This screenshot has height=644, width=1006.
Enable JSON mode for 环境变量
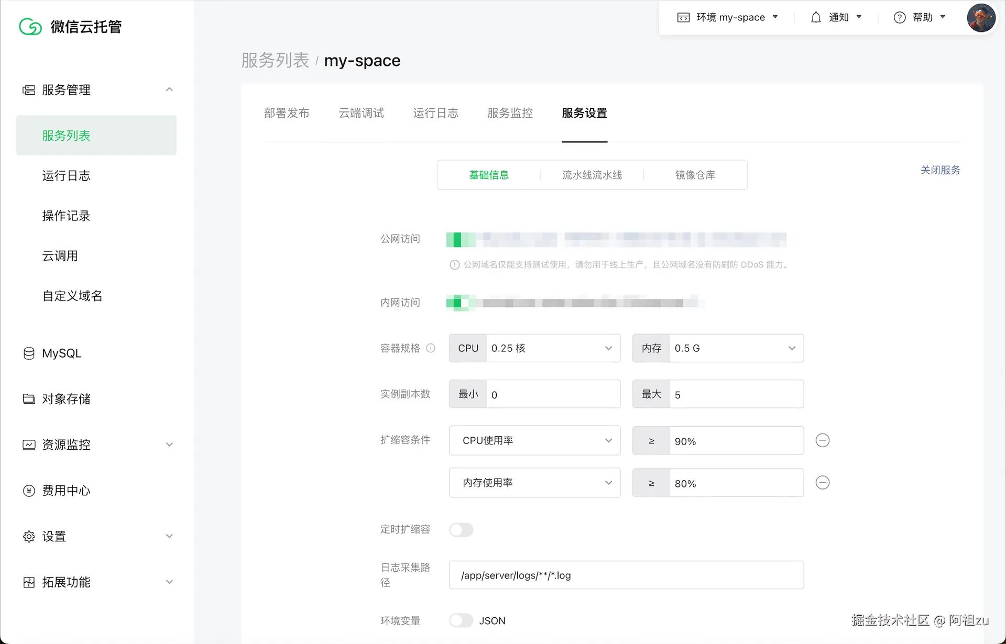pyautogui.click(x=461, y=620)
